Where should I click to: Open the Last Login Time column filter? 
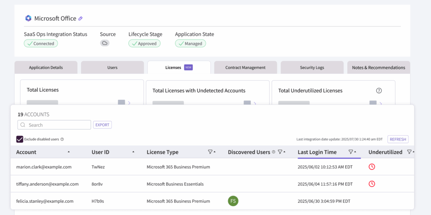click(x=351, y=152)
